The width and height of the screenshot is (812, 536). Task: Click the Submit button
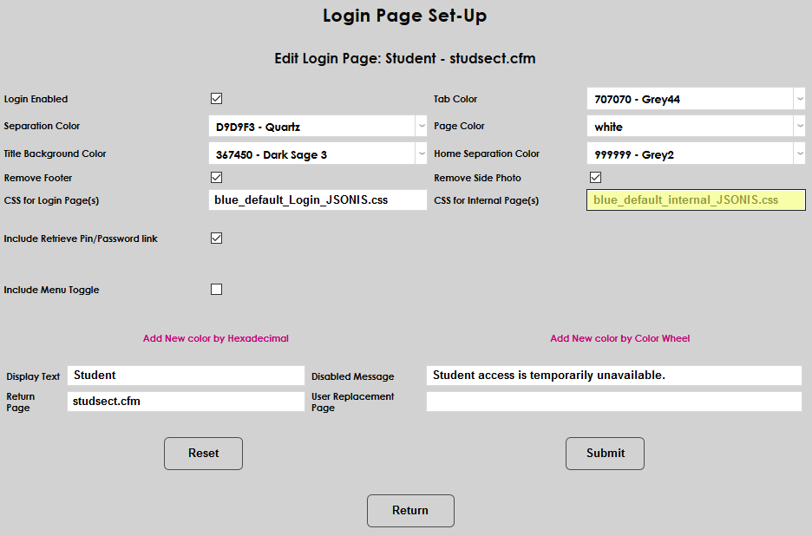(605, 454)
